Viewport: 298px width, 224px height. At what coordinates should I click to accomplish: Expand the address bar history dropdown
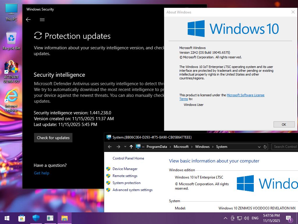(259, 147)
